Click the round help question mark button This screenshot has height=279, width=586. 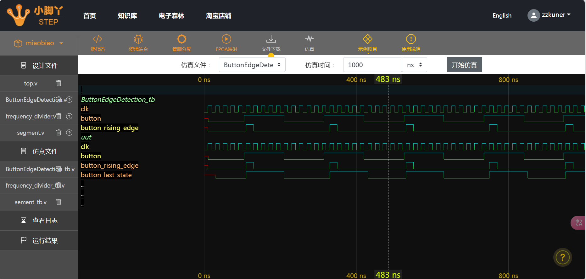(x=562, y=258)
